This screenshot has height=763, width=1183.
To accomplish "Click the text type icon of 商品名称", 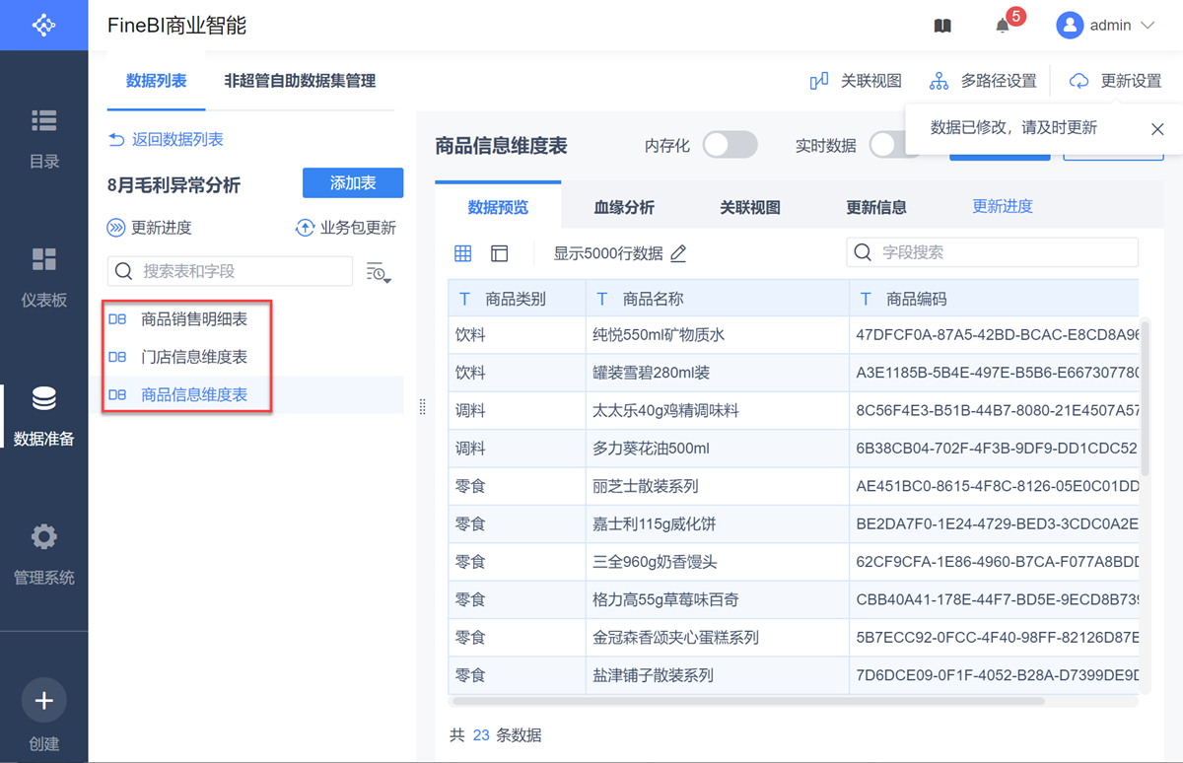I will (602, 299).
